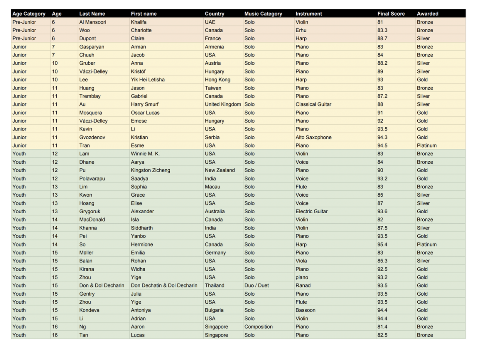Select the Al Mansoori last name cell

click(93, 22)
